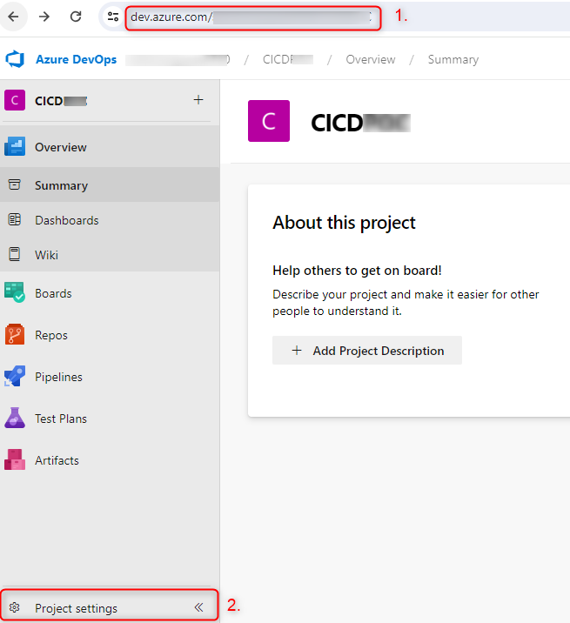
Task: Click the Summary breadcrumb
Action: point(453,59)
